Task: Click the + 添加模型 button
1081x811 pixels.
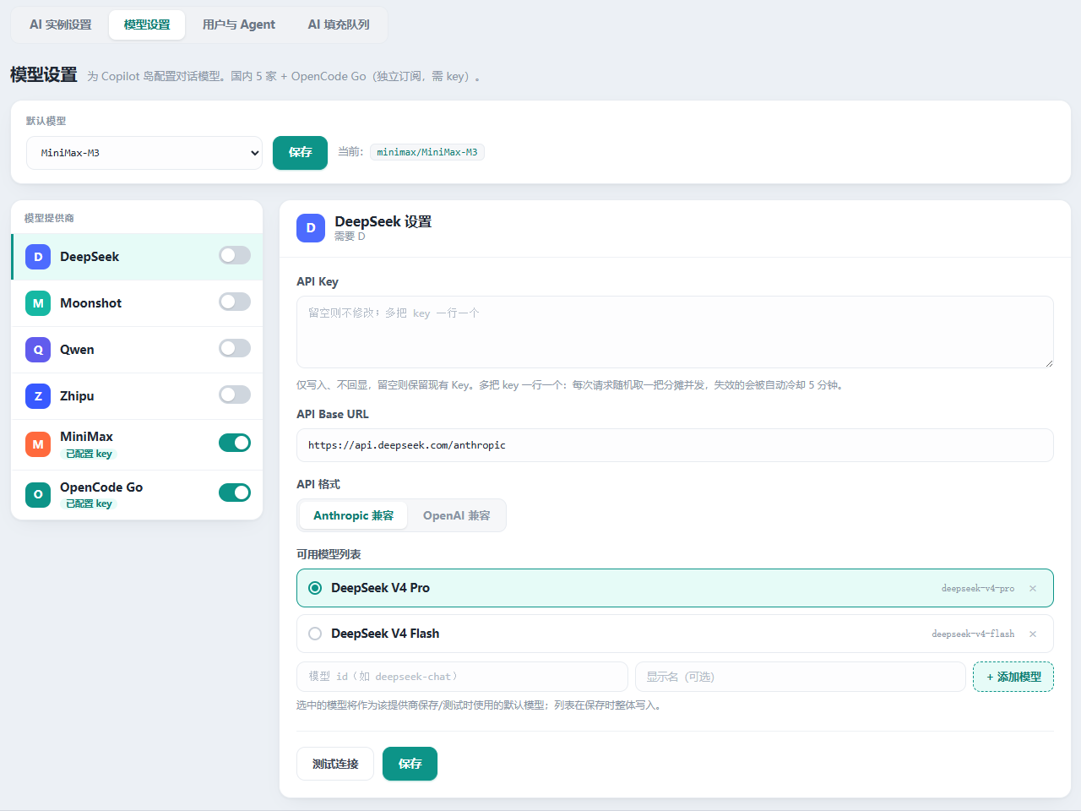Action: 1013,677
